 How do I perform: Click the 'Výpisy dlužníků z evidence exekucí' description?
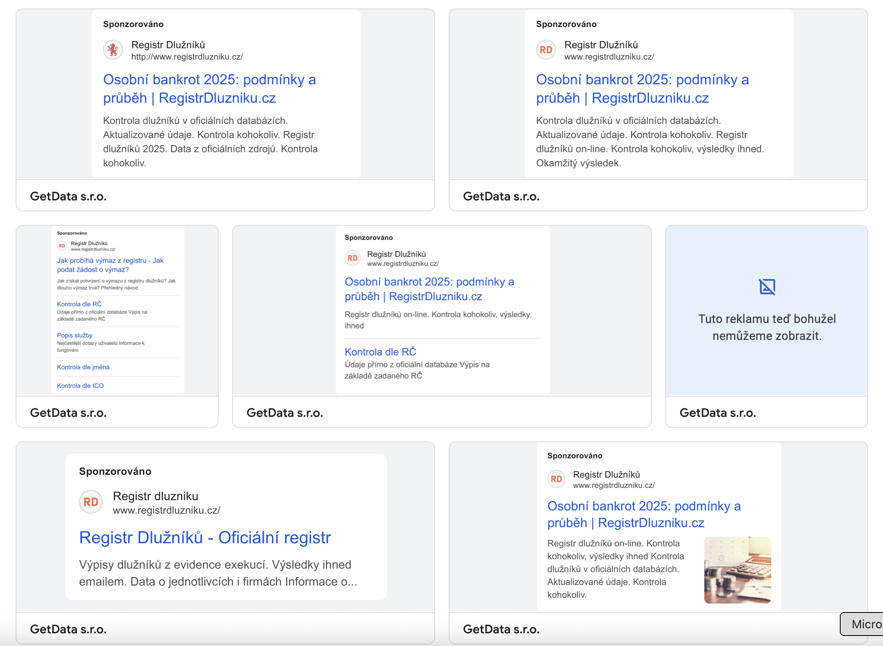pos(218,573)
